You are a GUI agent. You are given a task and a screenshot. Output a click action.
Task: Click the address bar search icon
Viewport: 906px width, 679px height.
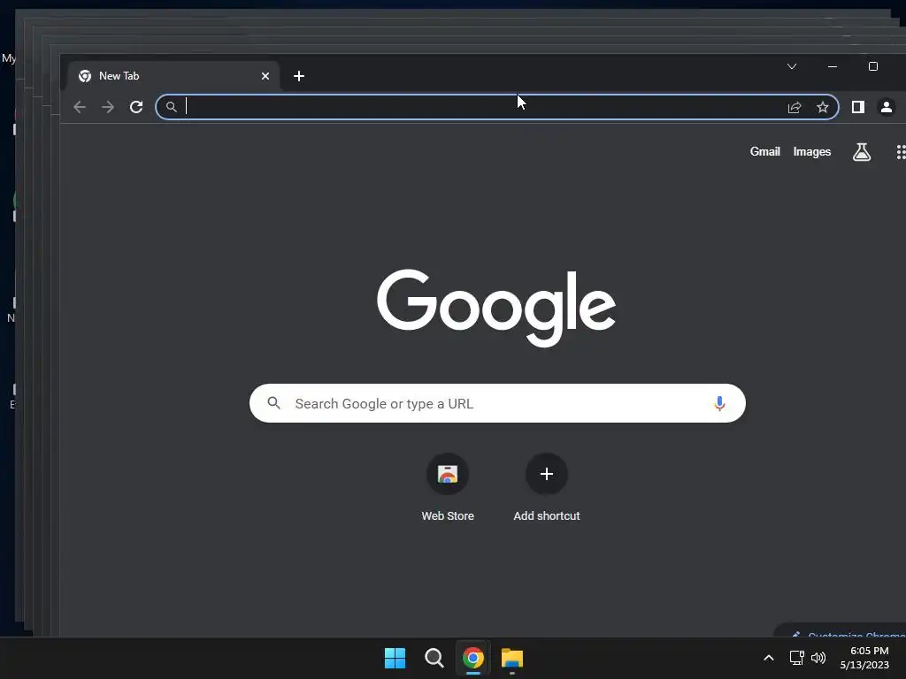171,107
